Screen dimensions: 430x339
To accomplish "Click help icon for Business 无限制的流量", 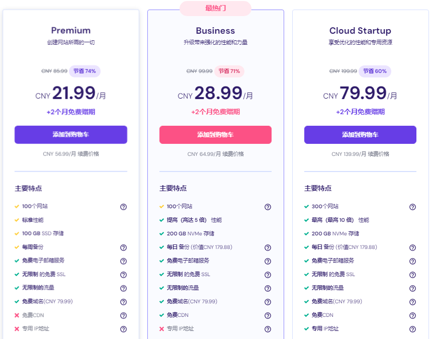I will (x=268, y=288).
